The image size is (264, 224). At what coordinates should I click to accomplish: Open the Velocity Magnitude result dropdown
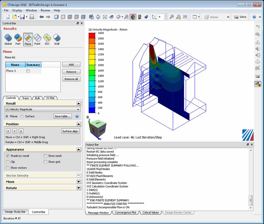(43, 109)
